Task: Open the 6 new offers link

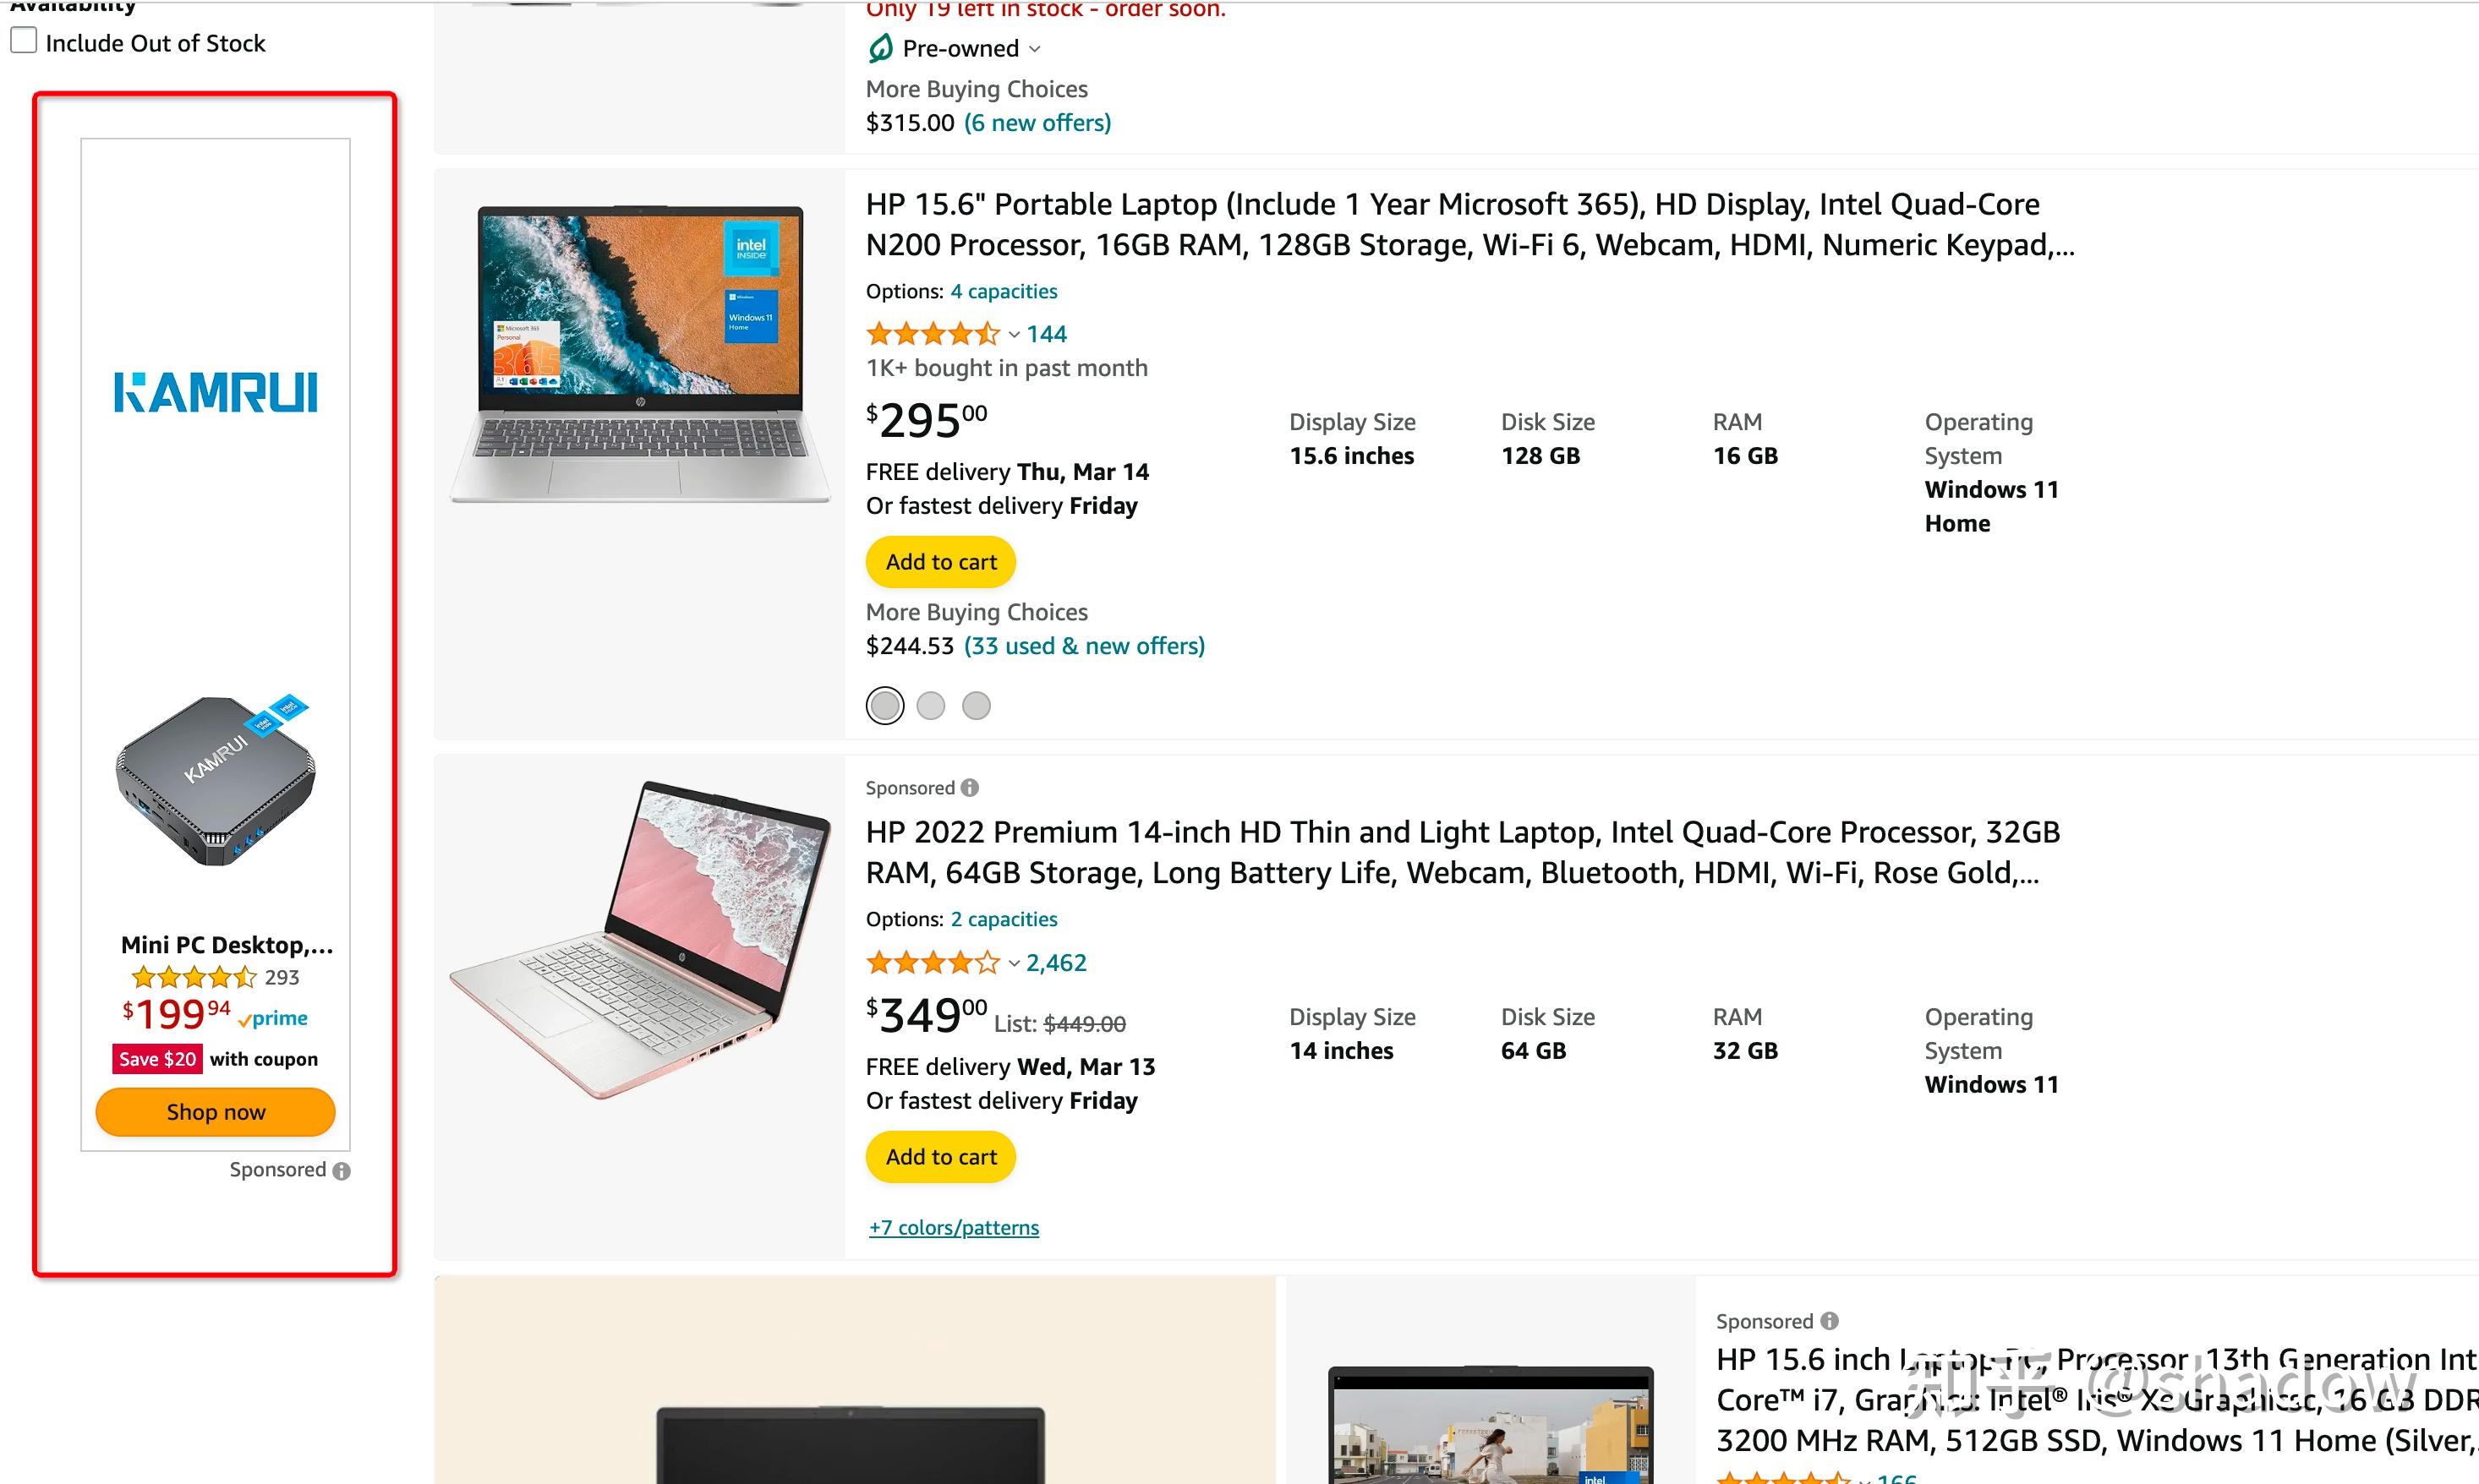Action: pyautogui.click(x=1037, y=123)
